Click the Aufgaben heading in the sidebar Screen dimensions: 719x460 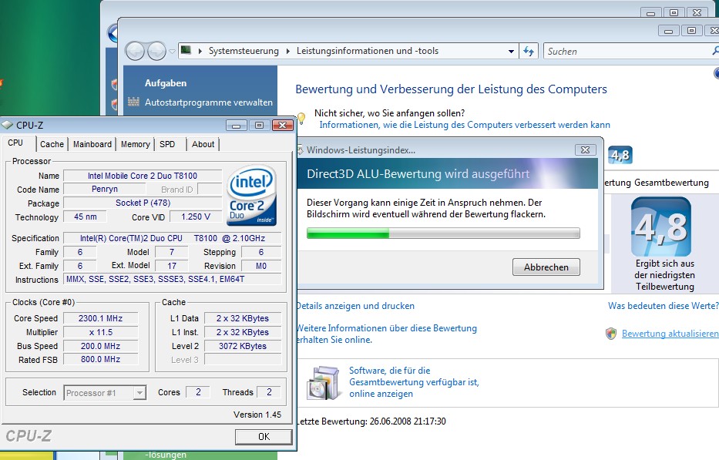(166, 83)
